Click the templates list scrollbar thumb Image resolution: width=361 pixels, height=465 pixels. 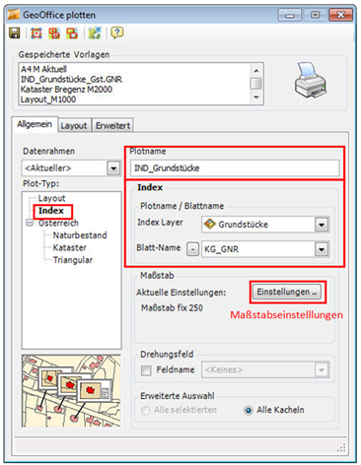tap(256, 84)
